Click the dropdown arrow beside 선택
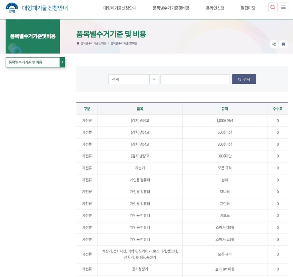This screenshot has height=277, width=293. [154, 79]
